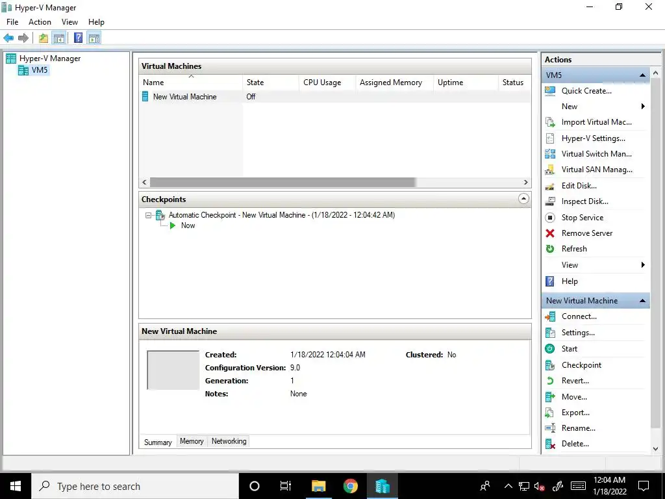Click the Inspect Disk icon
The width and height of the screenshot is (665, 499).
coord(550,201)
